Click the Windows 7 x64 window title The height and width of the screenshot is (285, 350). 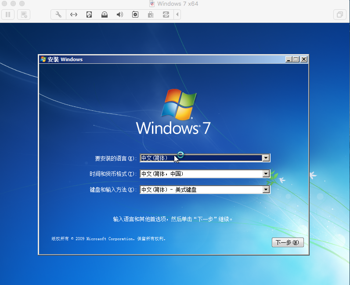click(178, 4)
